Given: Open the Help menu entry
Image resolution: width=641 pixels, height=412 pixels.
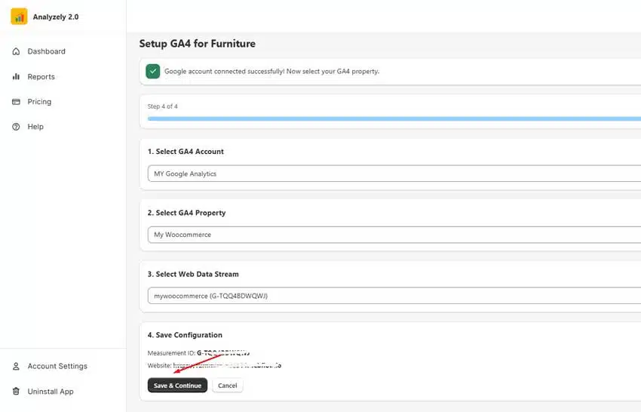Looking at the screenshot, I should (35, 127).
